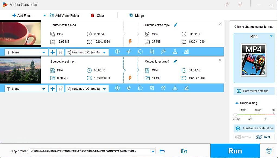Screen dimensions: 278x158
Task: Rename output forest.mp4 with pencil icon
Action: pyautogui.click(x=175, y=62)
